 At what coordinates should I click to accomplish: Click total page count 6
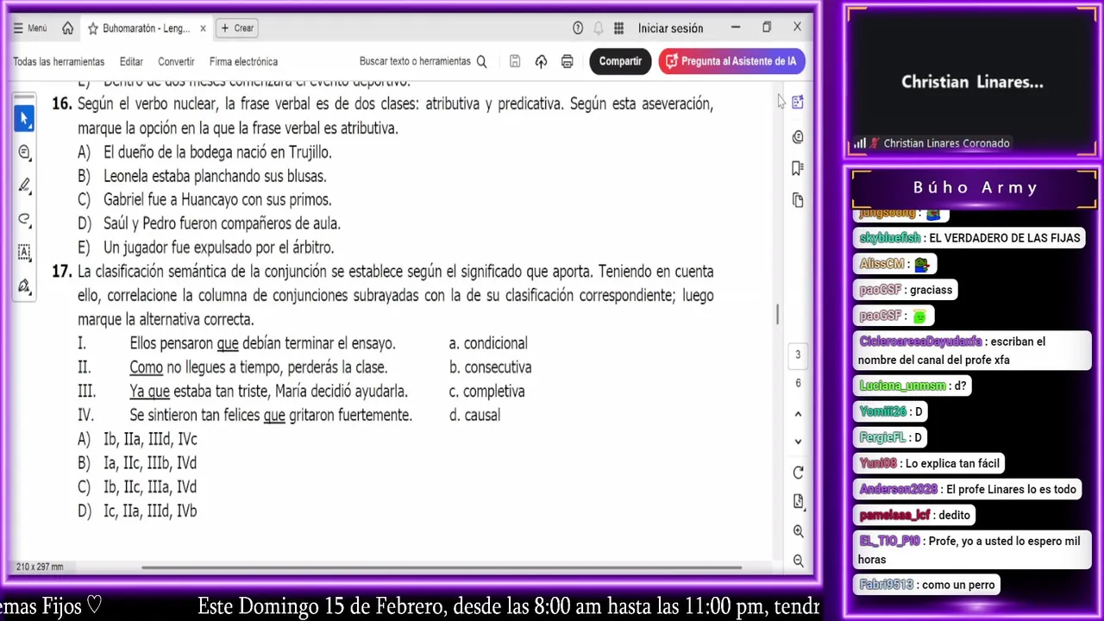click(x=798, y=383)
